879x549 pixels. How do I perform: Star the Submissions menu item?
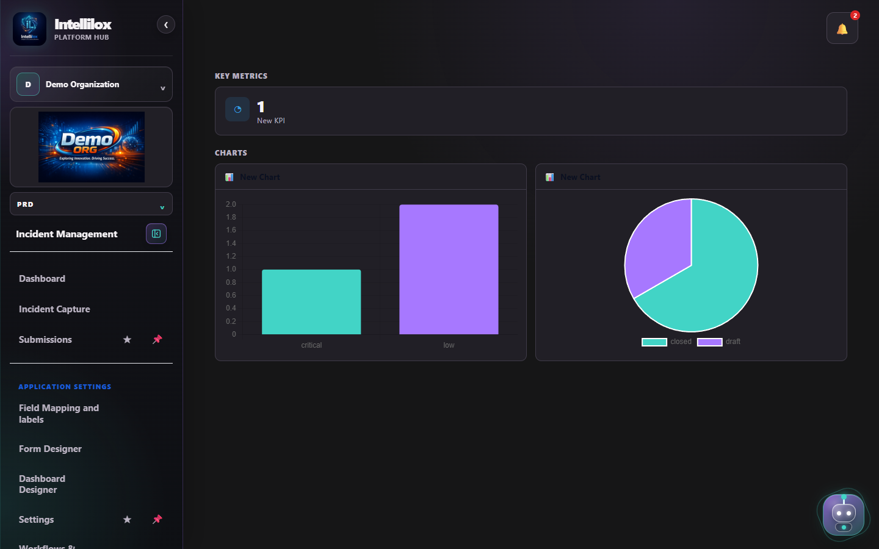[127, 340]
